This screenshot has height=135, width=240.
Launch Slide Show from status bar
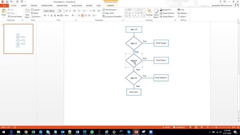point(207,127)
